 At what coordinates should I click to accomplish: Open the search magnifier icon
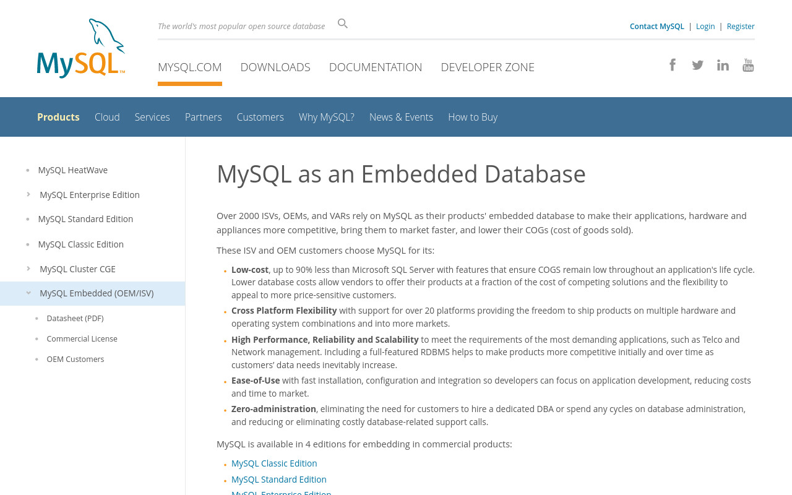[343, 24]
